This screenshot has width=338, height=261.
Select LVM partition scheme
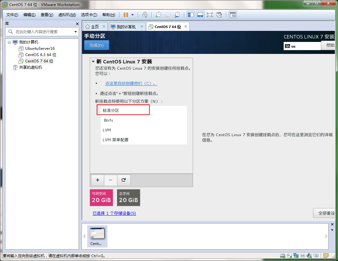click(x=144, y=130)
